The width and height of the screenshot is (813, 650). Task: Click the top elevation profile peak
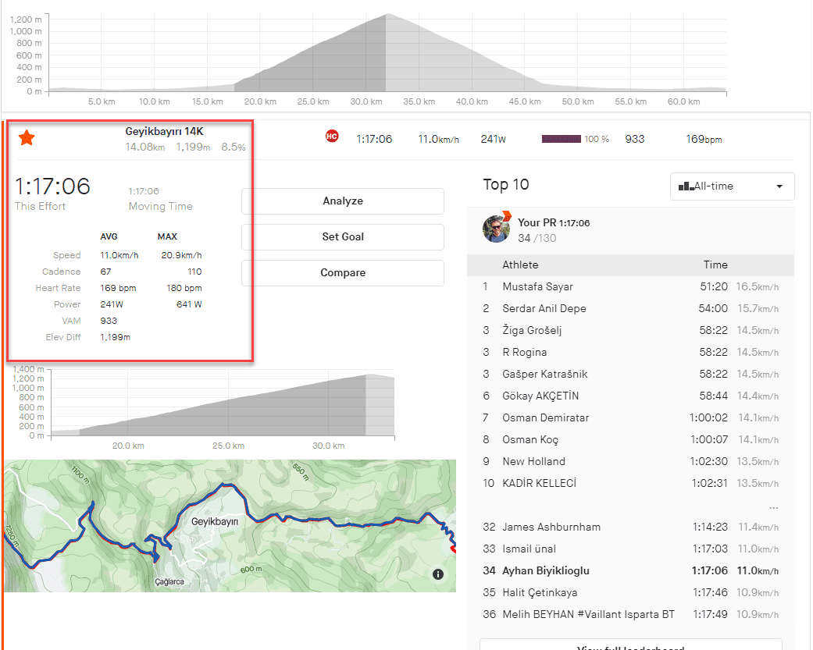(x=386, y=16)
